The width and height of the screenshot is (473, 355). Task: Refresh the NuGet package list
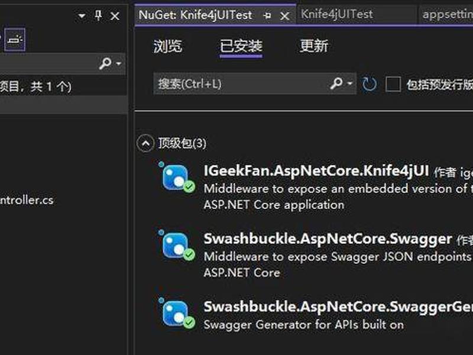pos(369,84)
